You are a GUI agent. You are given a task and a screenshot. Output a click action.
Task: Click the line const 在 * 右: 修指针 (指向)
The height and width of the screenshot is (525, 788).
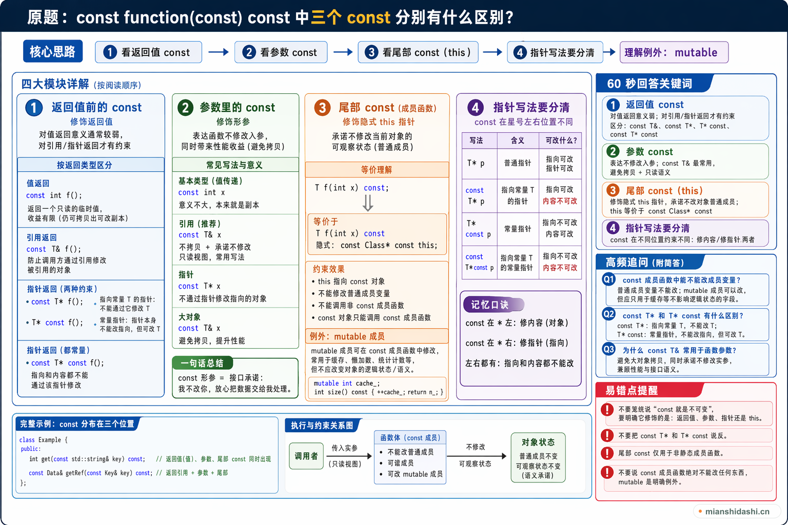pos(517,343)
